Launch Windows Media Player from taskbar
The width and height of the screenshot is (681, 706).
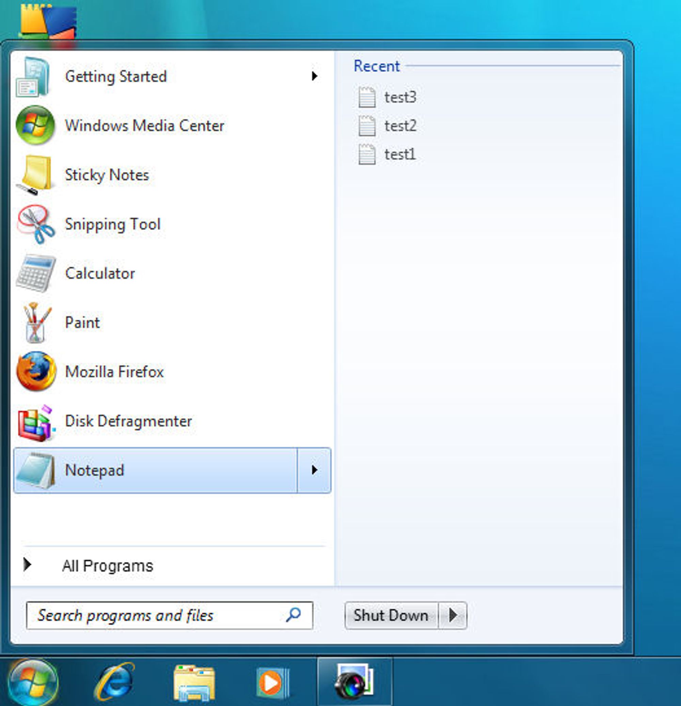pos(272,683)
